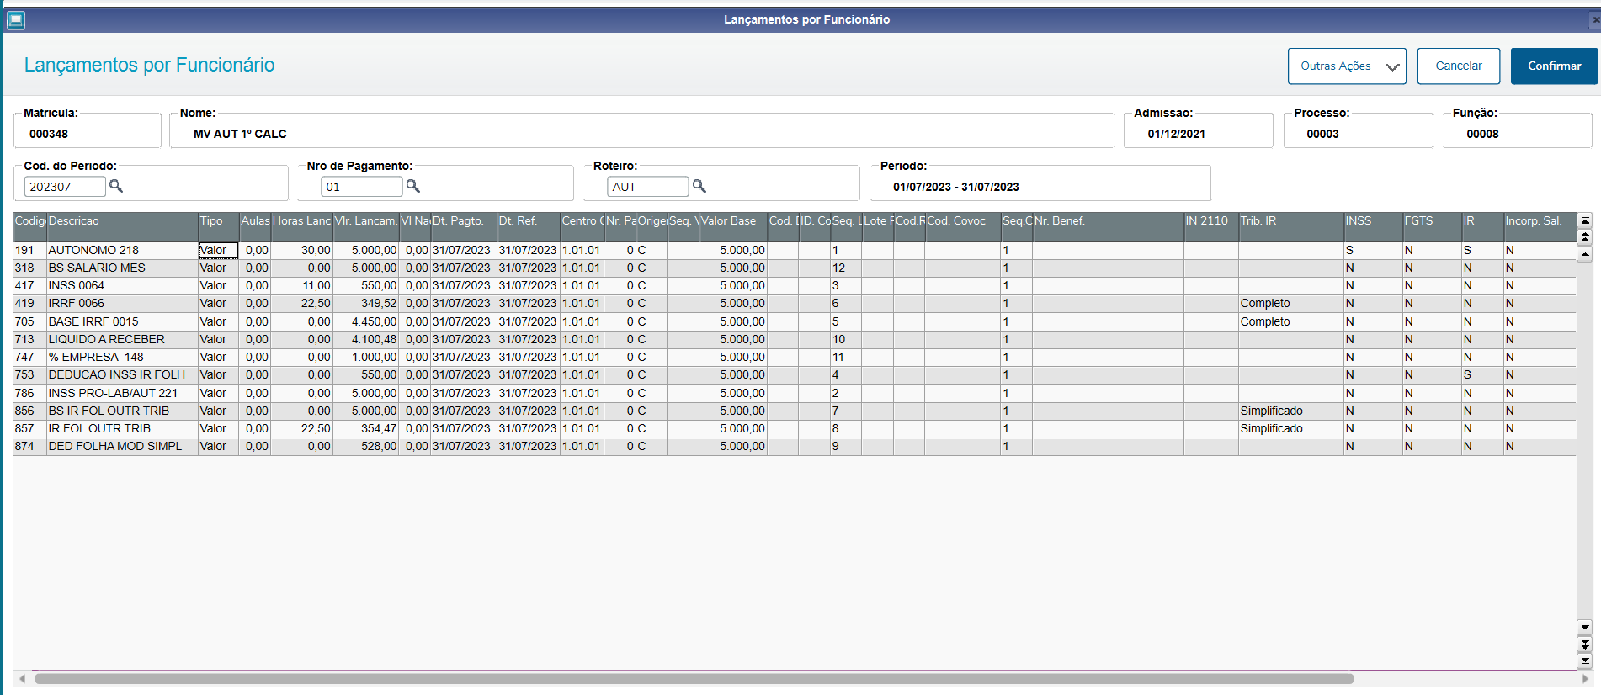This screenshot has height=695, width=1601.
Task: Jump to the first grid row button
Action: pyautogui.click(x=1585, y=220)
